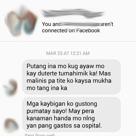Click the divider line under the header
The width and height of the screenshot is (136, 136).
point(68,41)
